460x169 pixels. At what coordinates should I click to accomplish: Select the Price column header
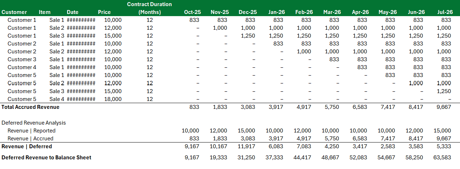(x=104, y=12)
